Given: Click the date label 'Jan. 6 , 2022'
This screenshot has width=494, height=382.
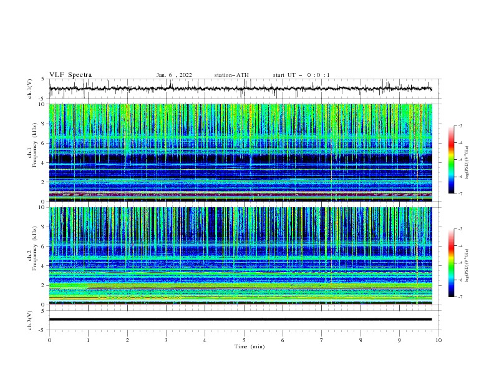Looking at the screenshot, I should tap(174, 75).
